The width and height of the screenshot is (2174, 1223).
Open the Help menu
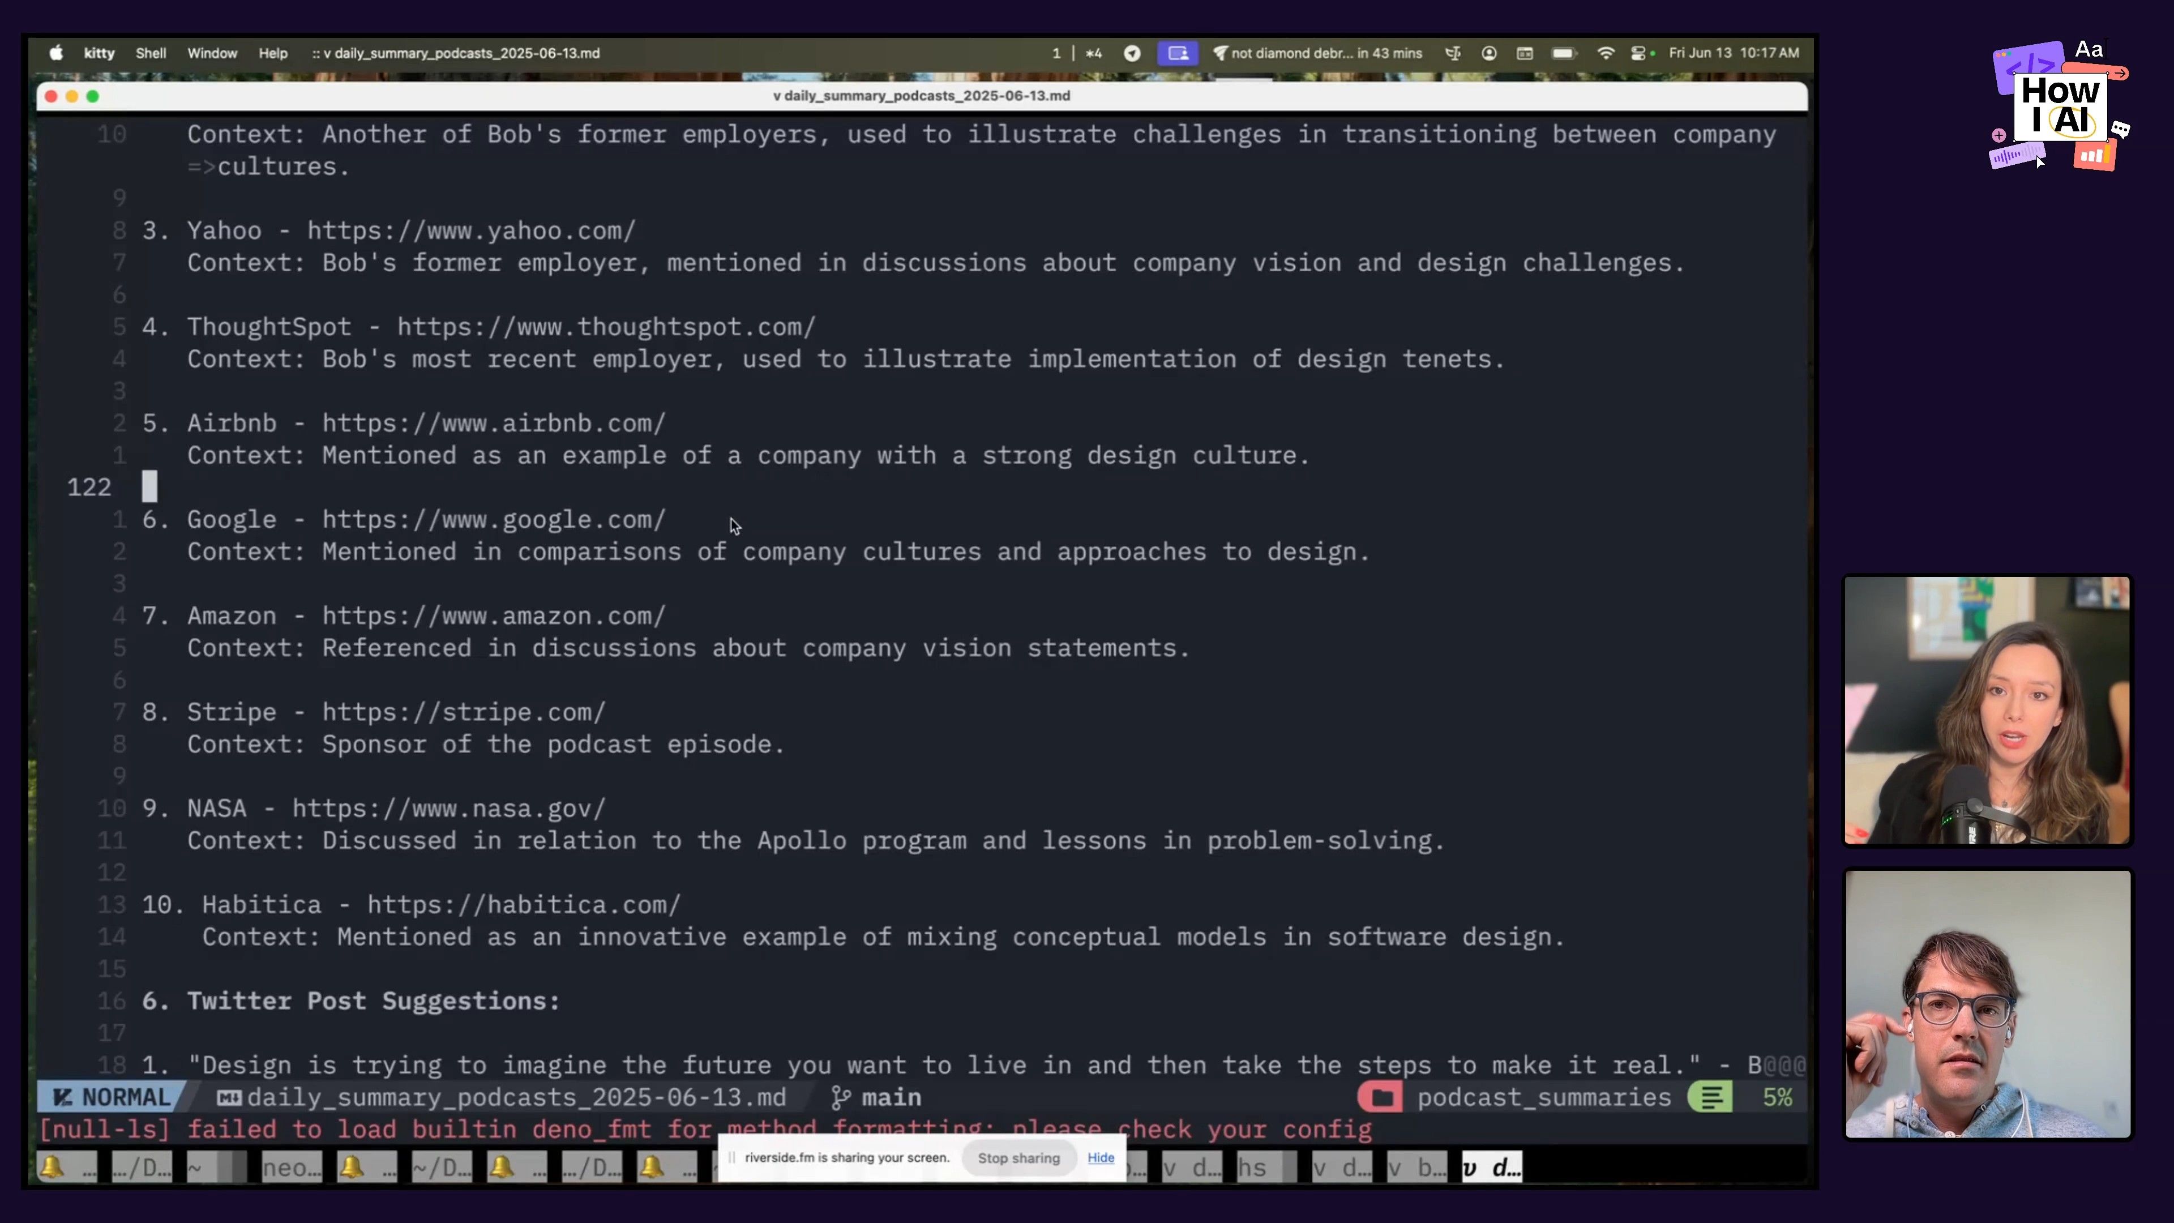pyautogui.click(x=272, y=53)
